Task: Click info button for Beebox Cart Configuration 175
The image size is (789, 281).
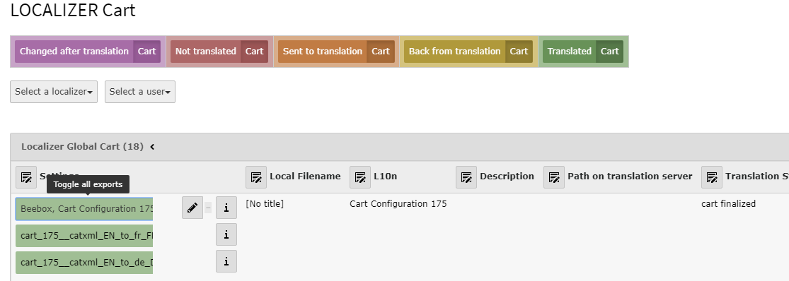Action: [226, 208]
